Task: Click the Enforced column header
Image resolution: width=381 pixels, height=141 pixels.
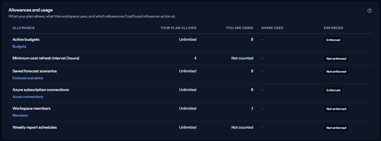Action: click(333, 28)
